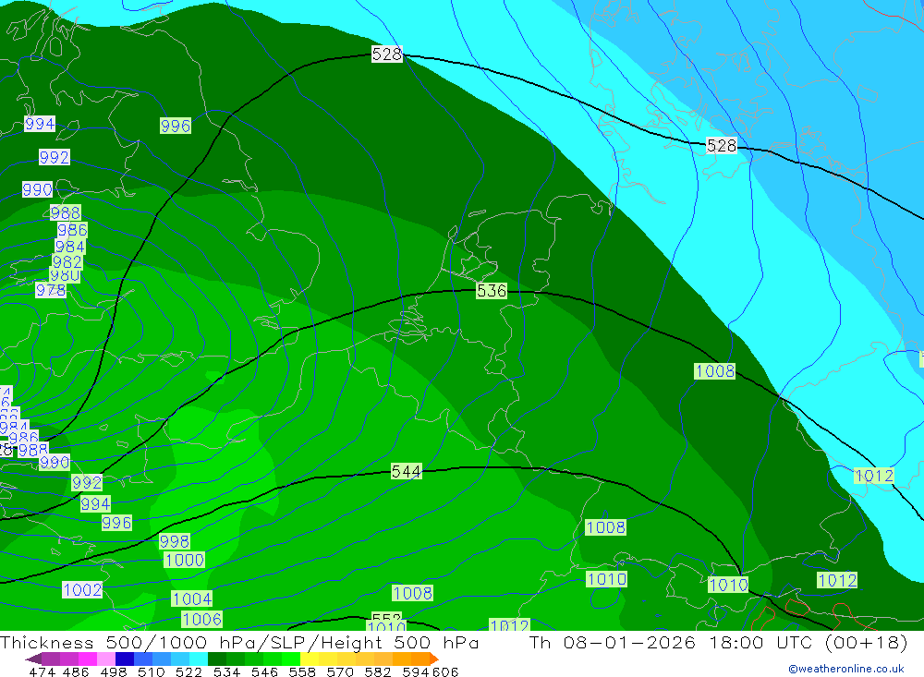Click the legend value 570
The height and width of the screenshot is (677, 924).
coord(340,671)
